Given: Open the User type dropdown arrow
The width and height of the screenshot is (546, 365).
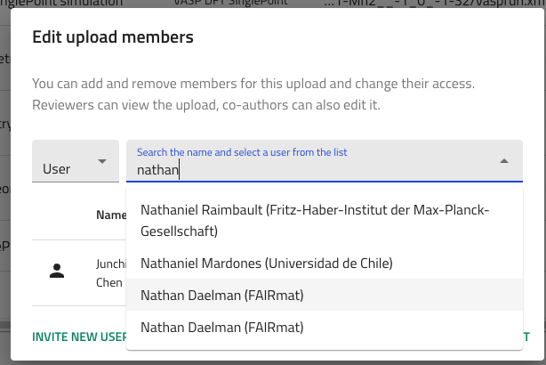Looking at the screenshot, I should click(101, 161).
